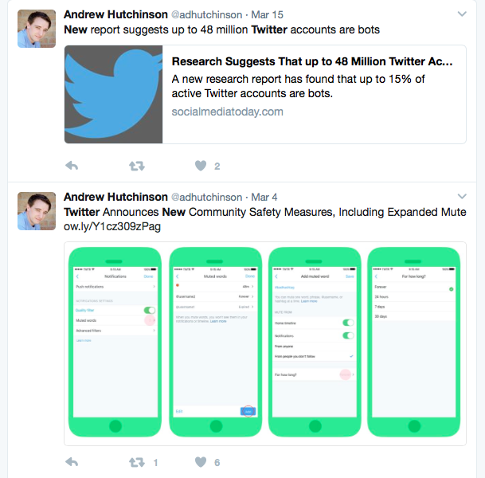The height and width of the screenshot is (478, 485).
Task: Like the Mar 15 bots report tweet
Action: pyautogui.click(x=201, y=166)
